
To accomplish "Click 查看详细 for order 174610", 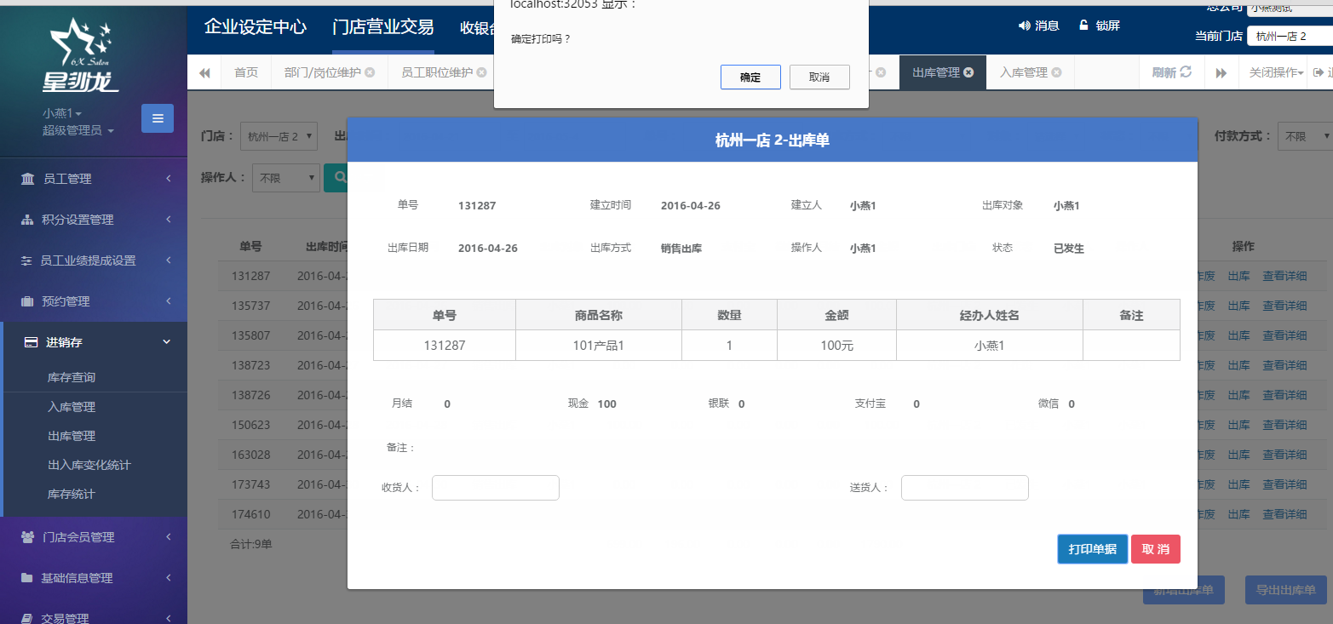I will [1284, 514].
